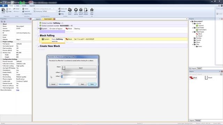Click the Select All icon
This screenshot has height=125, width=223.
(23, 11)
